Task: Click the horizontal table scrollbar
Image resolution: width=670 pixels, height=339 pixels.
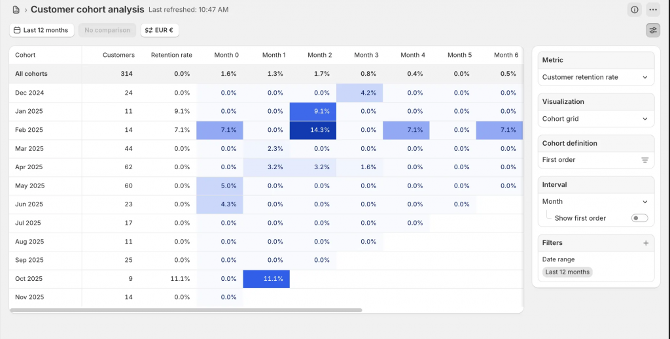Action: tap(186, 310)
